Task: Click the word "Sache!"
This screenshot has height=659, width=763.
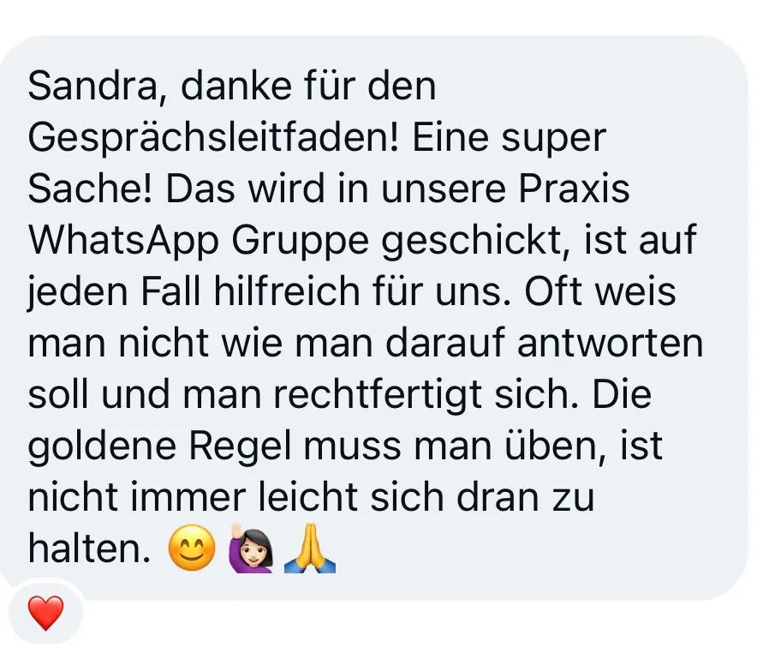Action: (90, 189)
